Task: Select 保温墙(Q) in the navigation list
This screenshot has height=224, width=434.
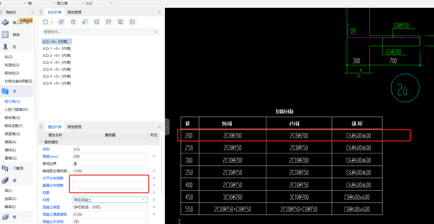Action: point(12,134)
